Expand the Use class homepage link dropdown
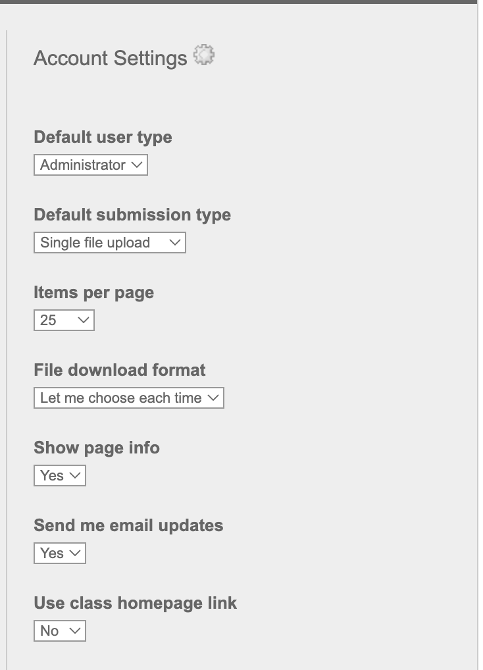The image size is (483, 670). [59, 631]
